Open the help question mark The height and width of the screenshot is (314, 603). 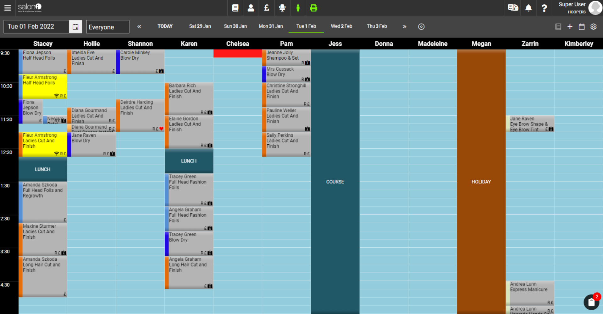(x=544, y=8)
